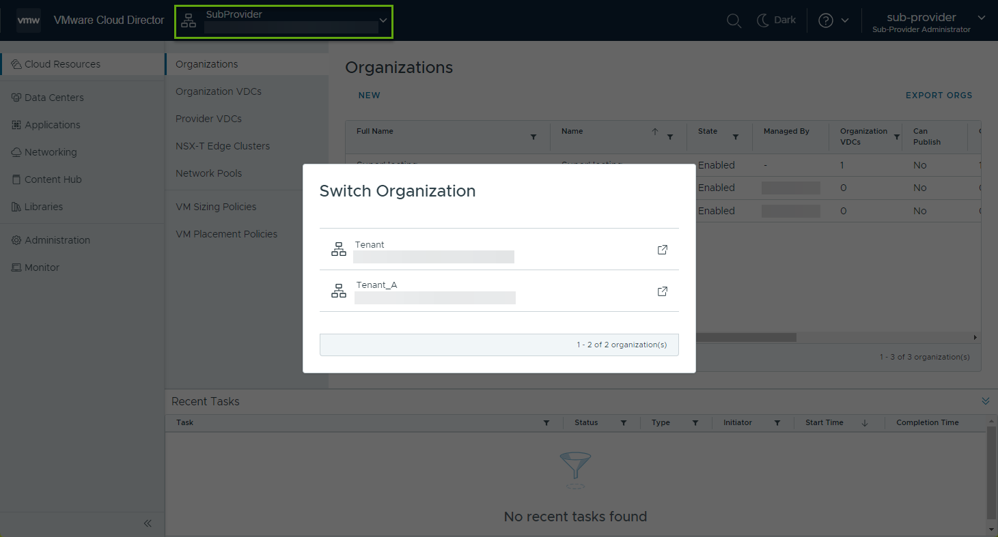Filter the Full Name column
This screenshot has height=537, width=998.
pos(533,137)
